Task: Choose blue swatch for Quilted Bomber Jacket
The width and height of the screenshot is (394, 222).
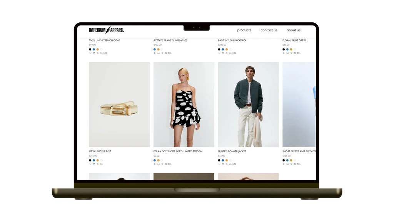Action: pos(223,160)
